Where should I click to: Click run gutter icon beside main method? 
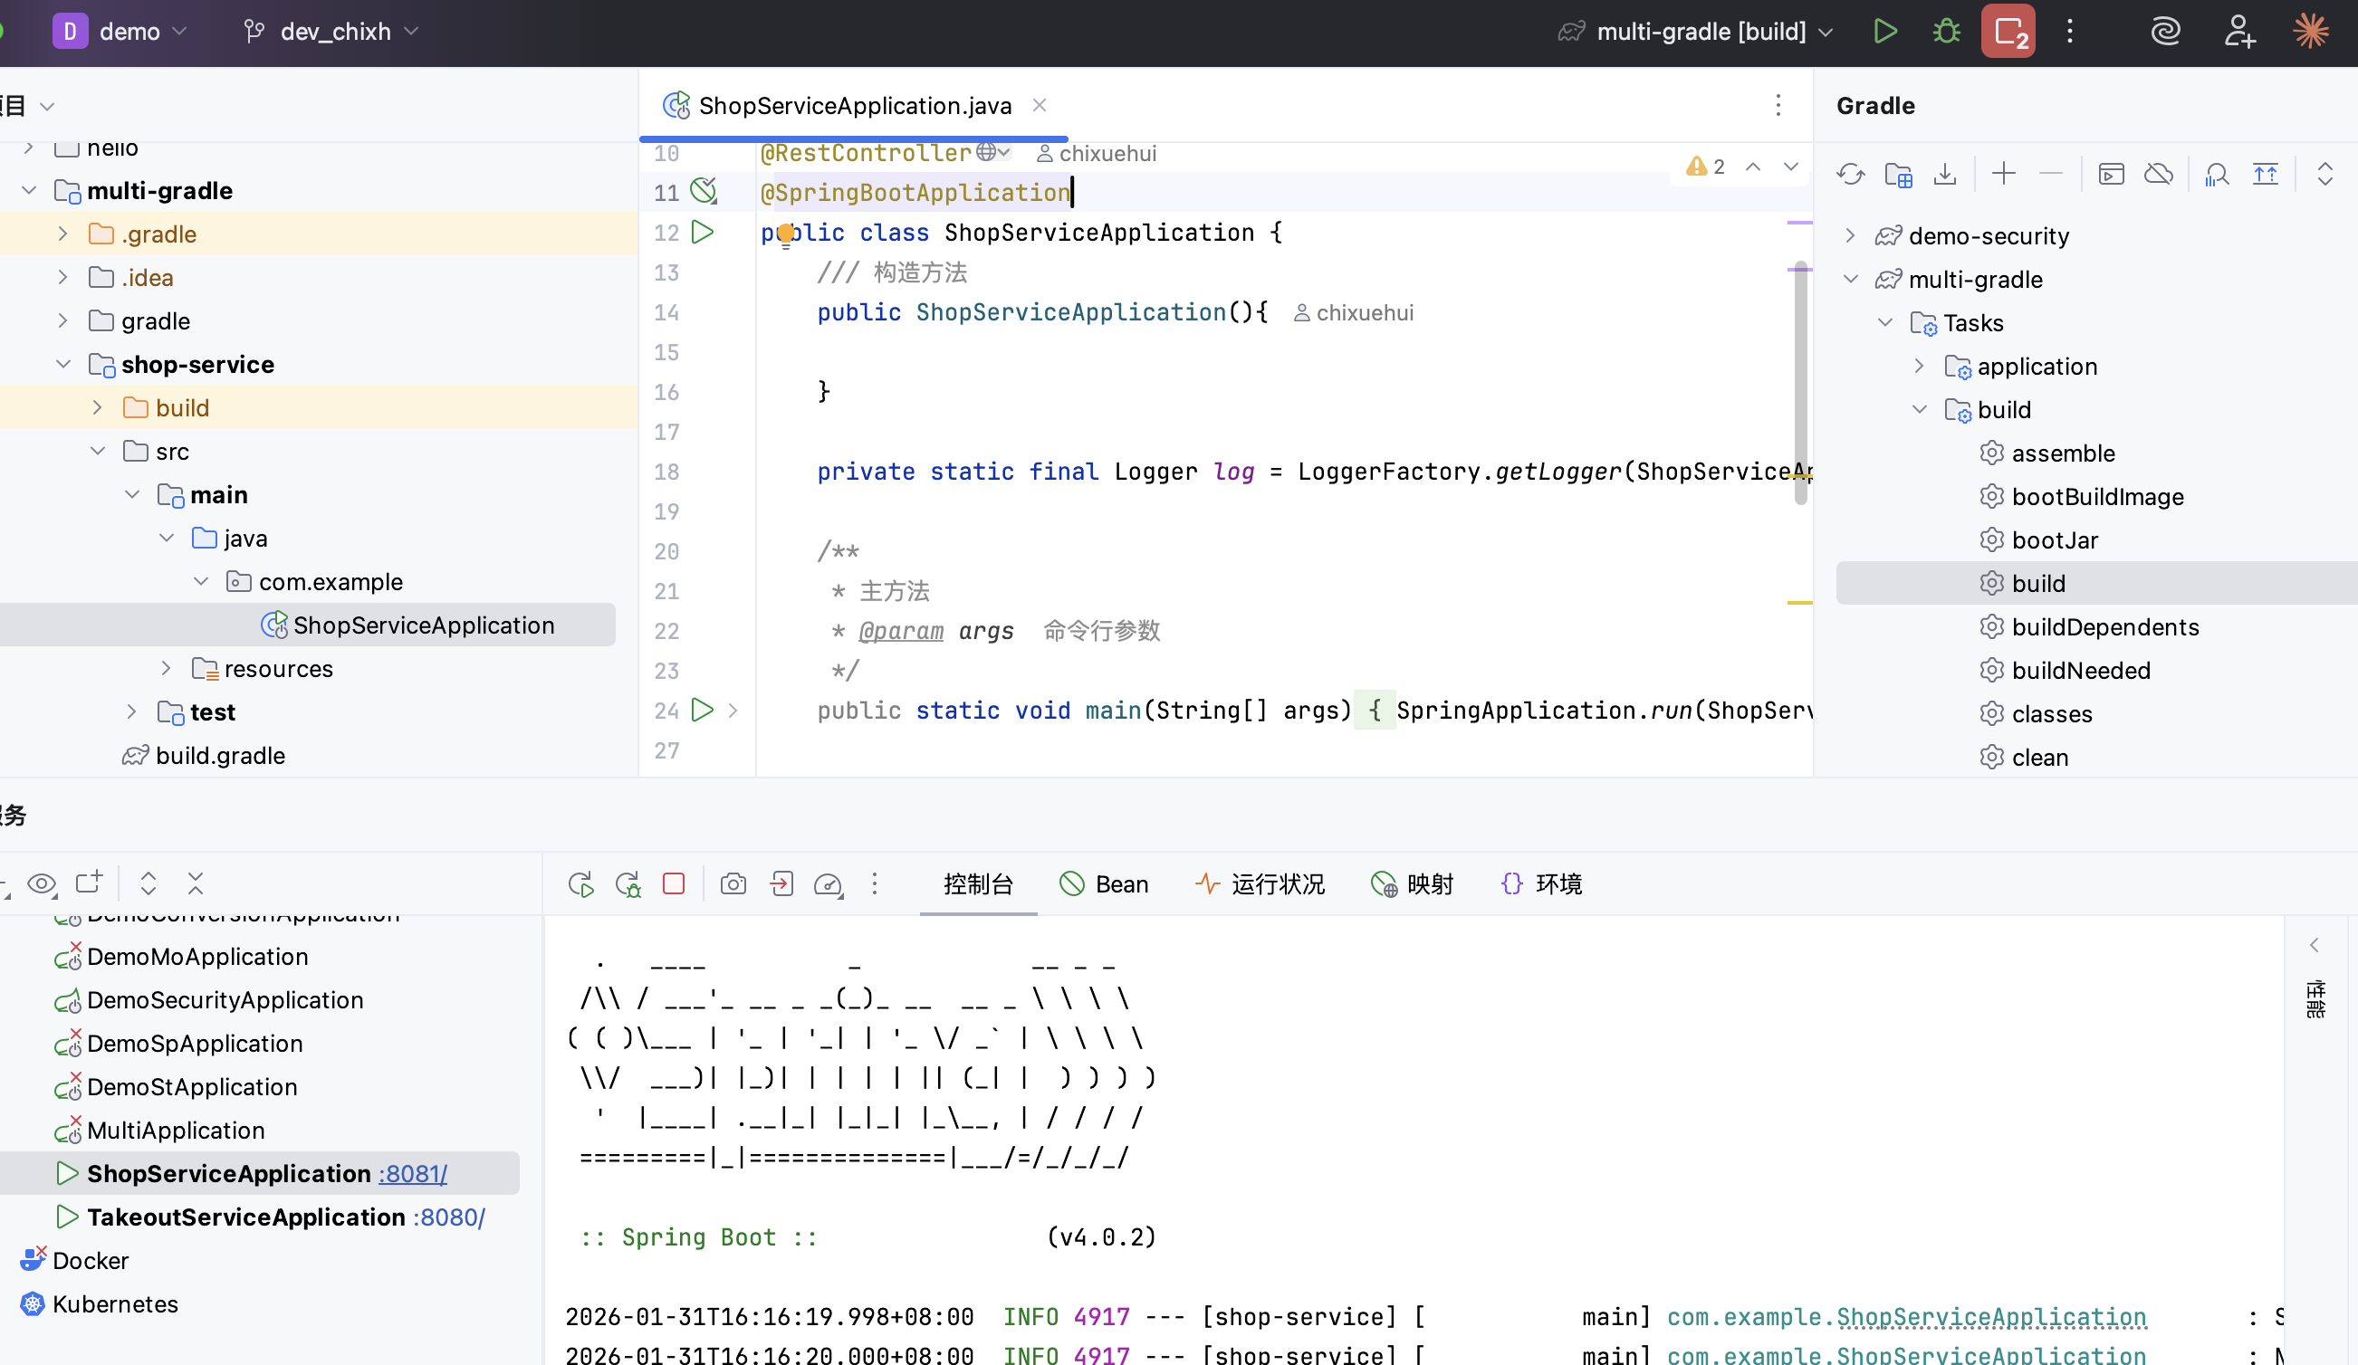(702, 710)
